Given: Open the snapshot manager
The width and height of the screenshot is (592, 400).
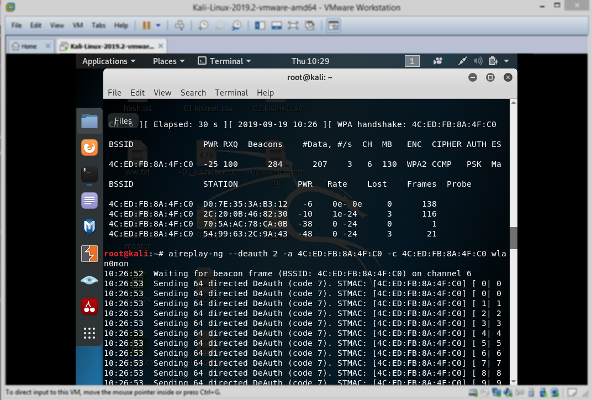Looking at the screenshot, I should tap(237, 25).
